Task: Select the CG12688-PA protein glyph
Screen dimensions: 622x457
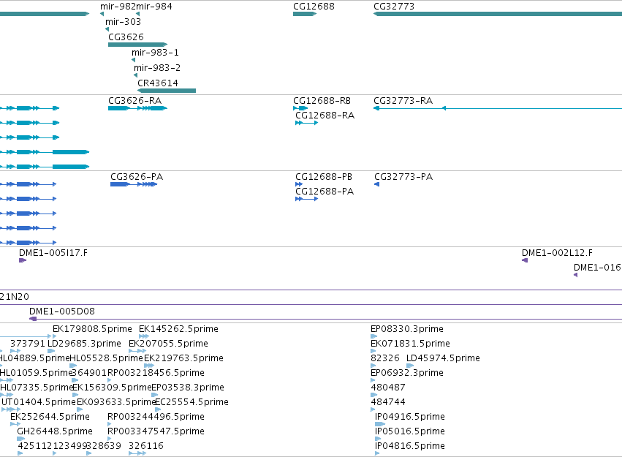Action: pyautogui.click(x=307, y=199)
